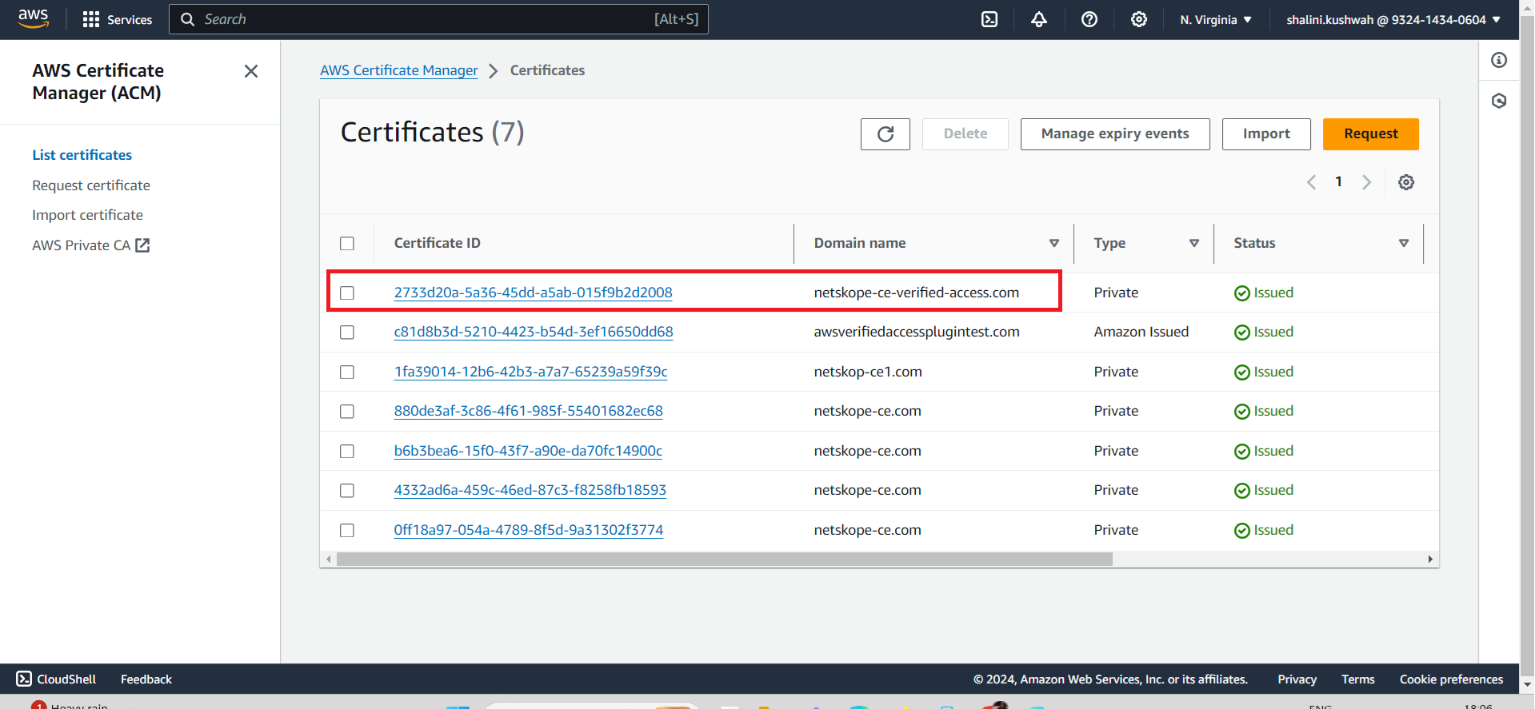Screen dimensions: 1535x709
Task: Open table preferences gear
Action: pos(1406,182)
